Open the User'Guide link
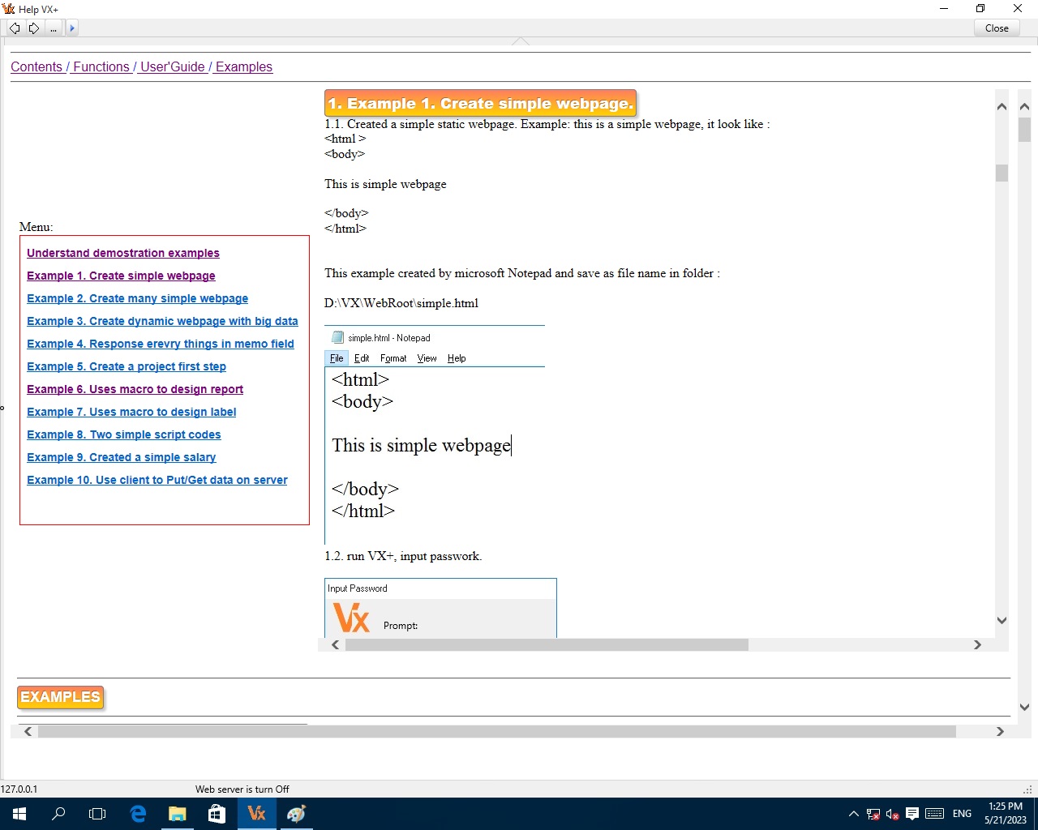The image size is (1038, 830). [x=172, y=67]
